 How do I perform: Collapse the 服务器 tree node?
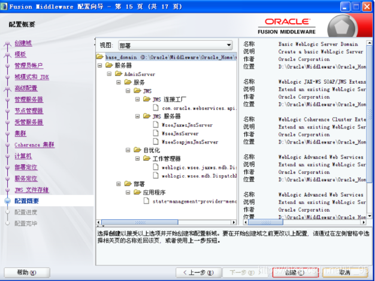coord(99,65)
